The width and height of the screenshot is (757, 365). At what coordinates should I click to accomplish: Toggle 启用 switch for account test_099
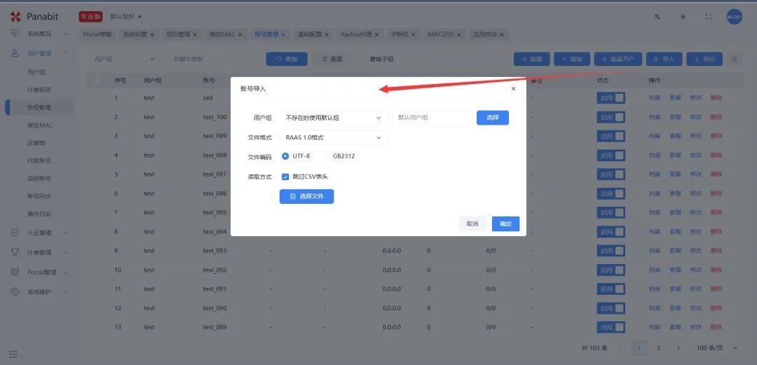[611, 136]
